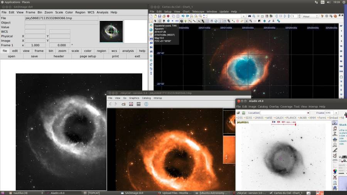Click the ds9 open button
Screen dimensions: 347x195
pos(12,56)
